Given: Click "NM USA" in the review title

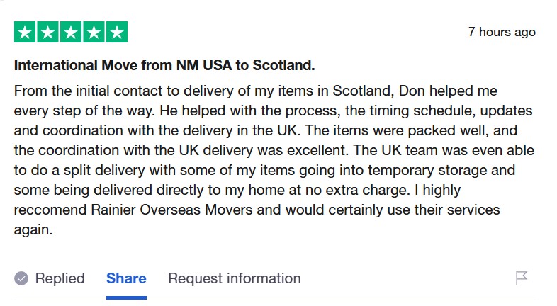Looking at the screenshot, I should 203,66.
